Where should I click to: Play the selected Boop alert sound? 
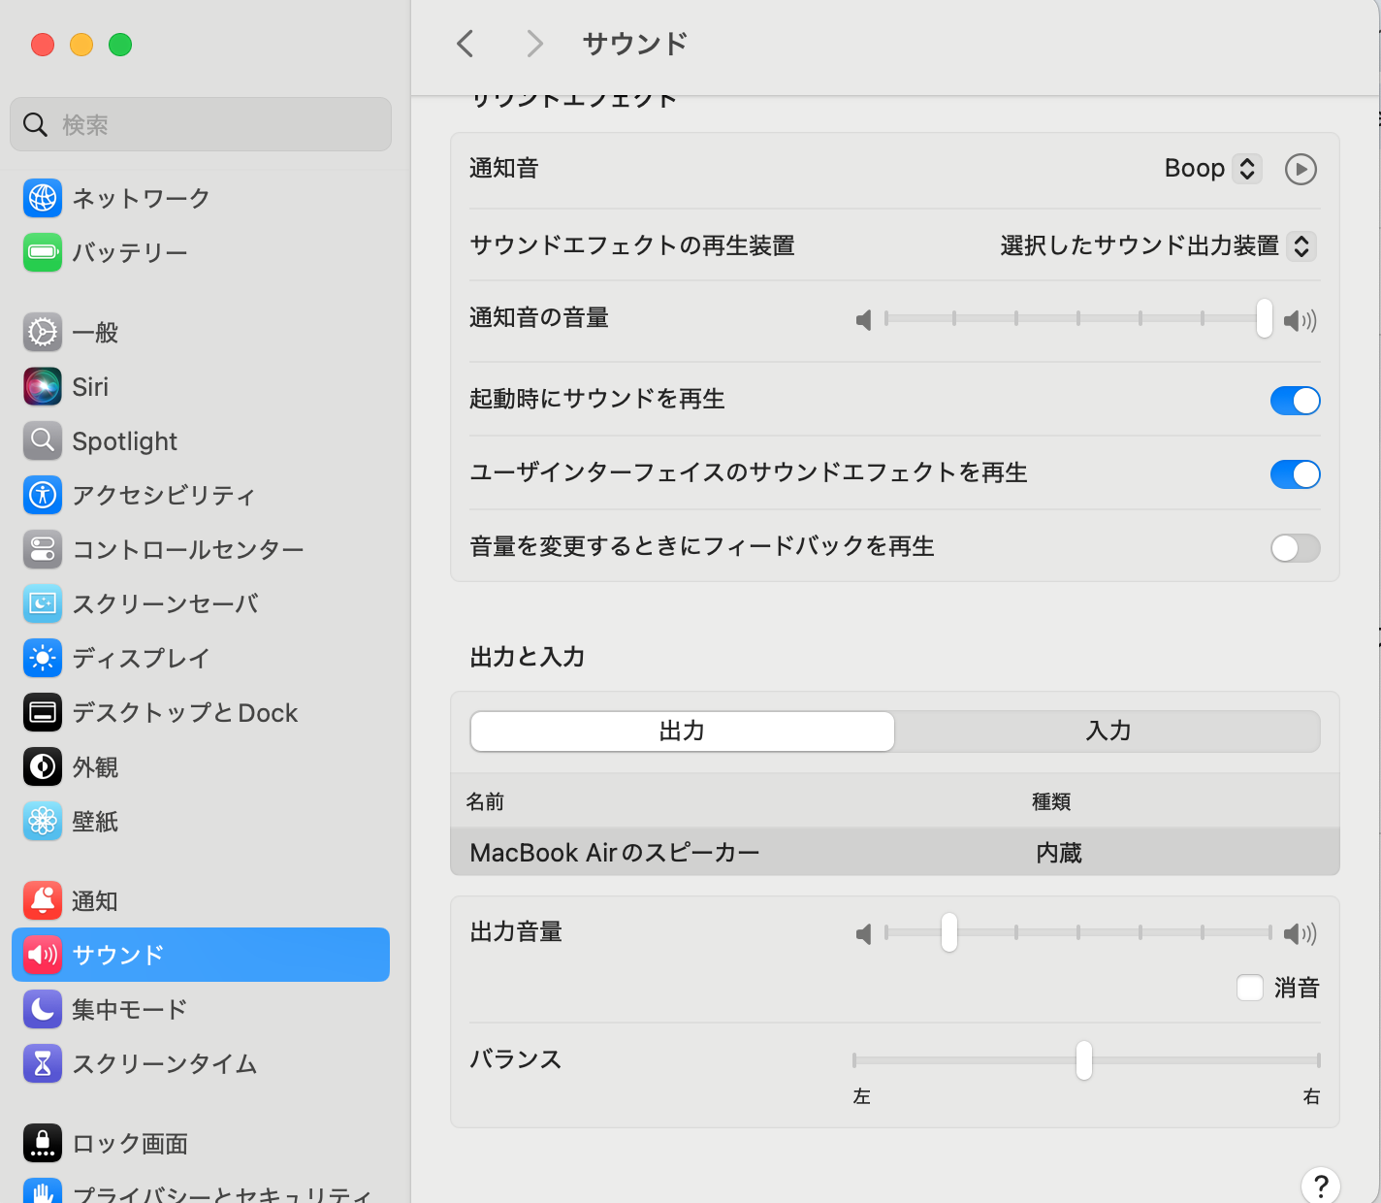[1301, 169]
